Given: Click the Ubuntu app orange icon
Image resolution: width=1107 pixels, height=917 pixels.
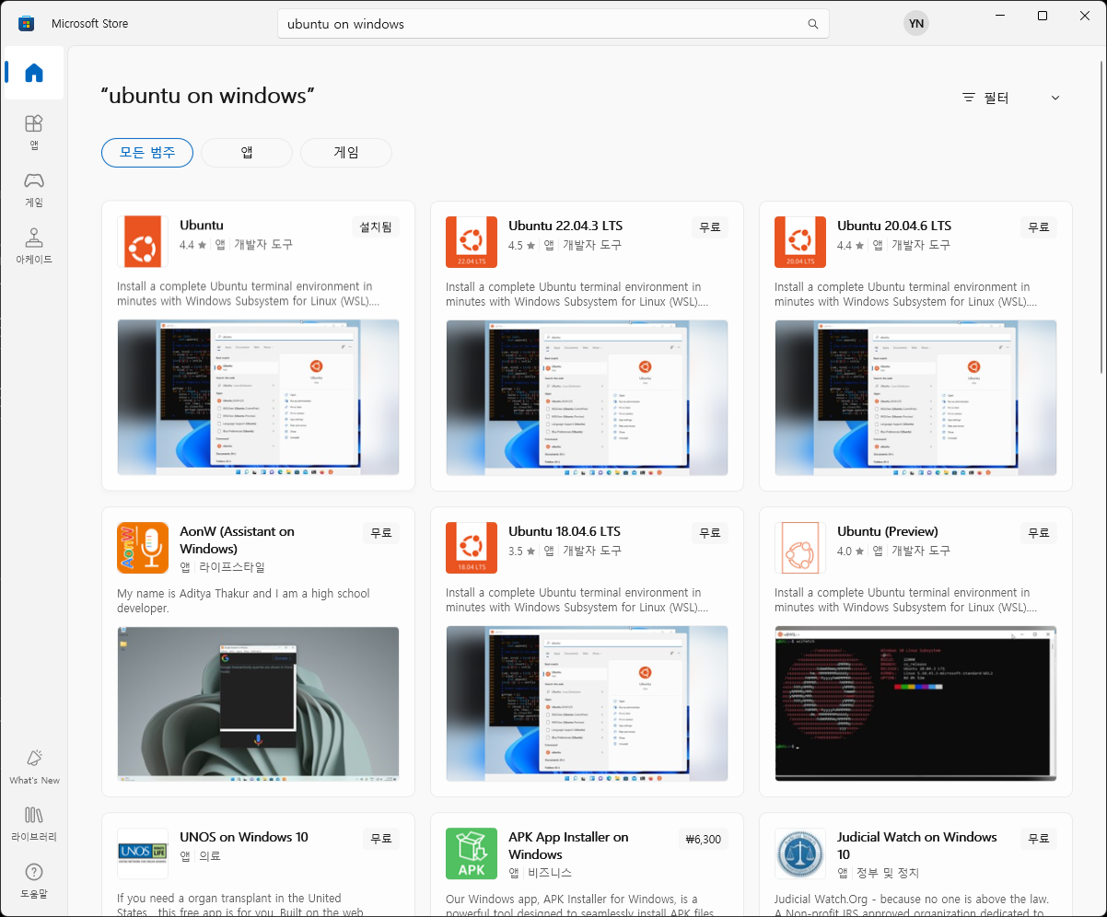Looking at the screenshot, I should pyautogui.click(x=143, y=242).
